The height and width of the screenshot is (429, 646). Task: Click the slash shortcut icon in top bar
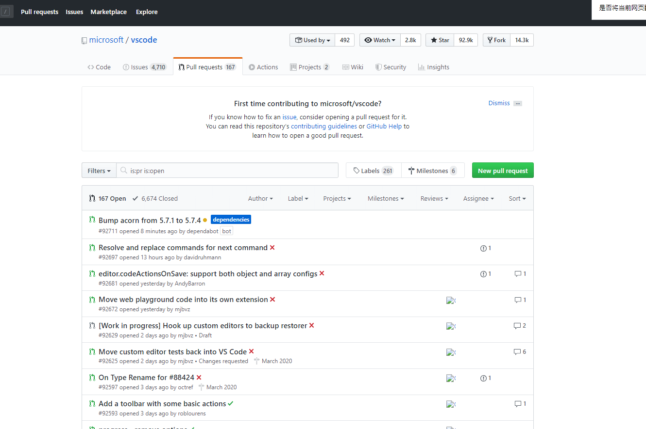6,12
